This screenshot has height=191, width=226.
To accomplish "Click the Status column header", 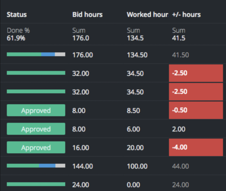I will click(17, 14).
